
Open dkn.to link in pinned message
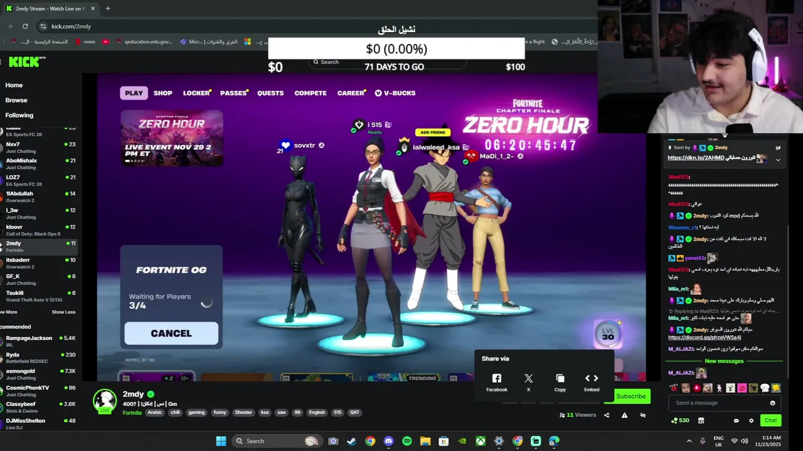coord(697,158)
